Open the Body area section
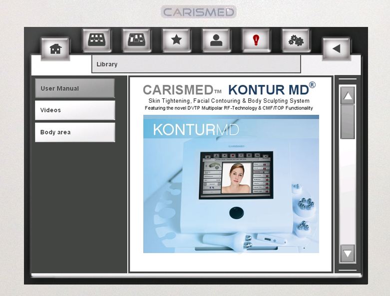The height and width of the screenshot is (296, 390). pyautogui.click(x=75, y=132)
